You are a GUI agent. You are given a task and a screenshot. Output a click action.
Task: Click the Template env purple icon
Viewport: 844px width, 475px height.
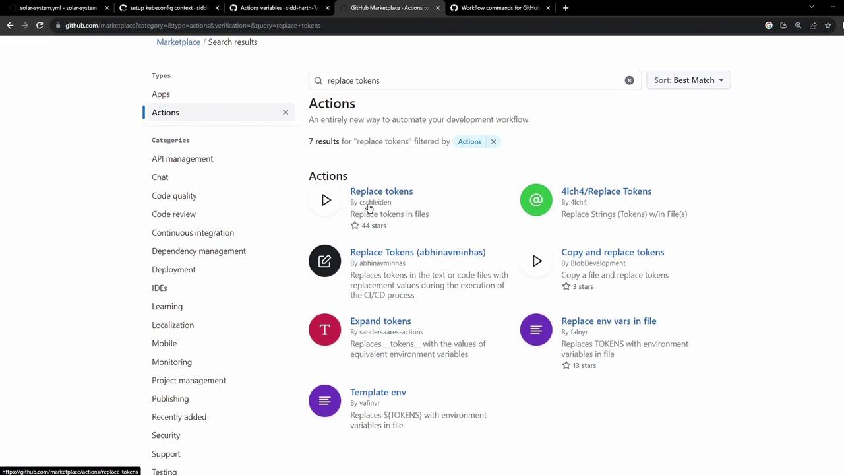[x=325, y=401]
